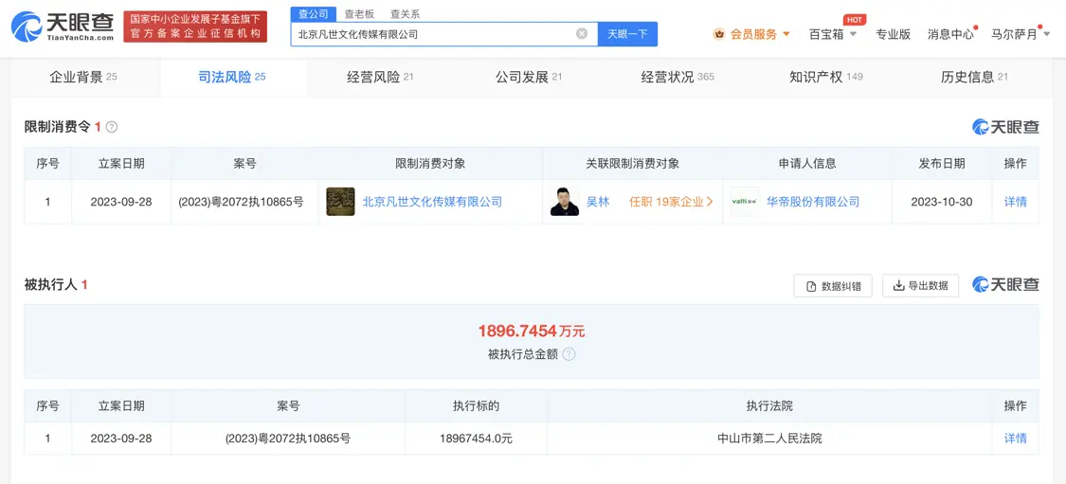
Task: Clear the search box with the X icon
Action: tap(582, 33)
